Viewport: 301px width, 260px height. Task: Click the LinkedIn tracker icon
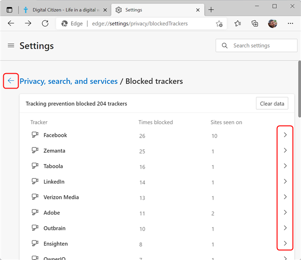[35, 181]
